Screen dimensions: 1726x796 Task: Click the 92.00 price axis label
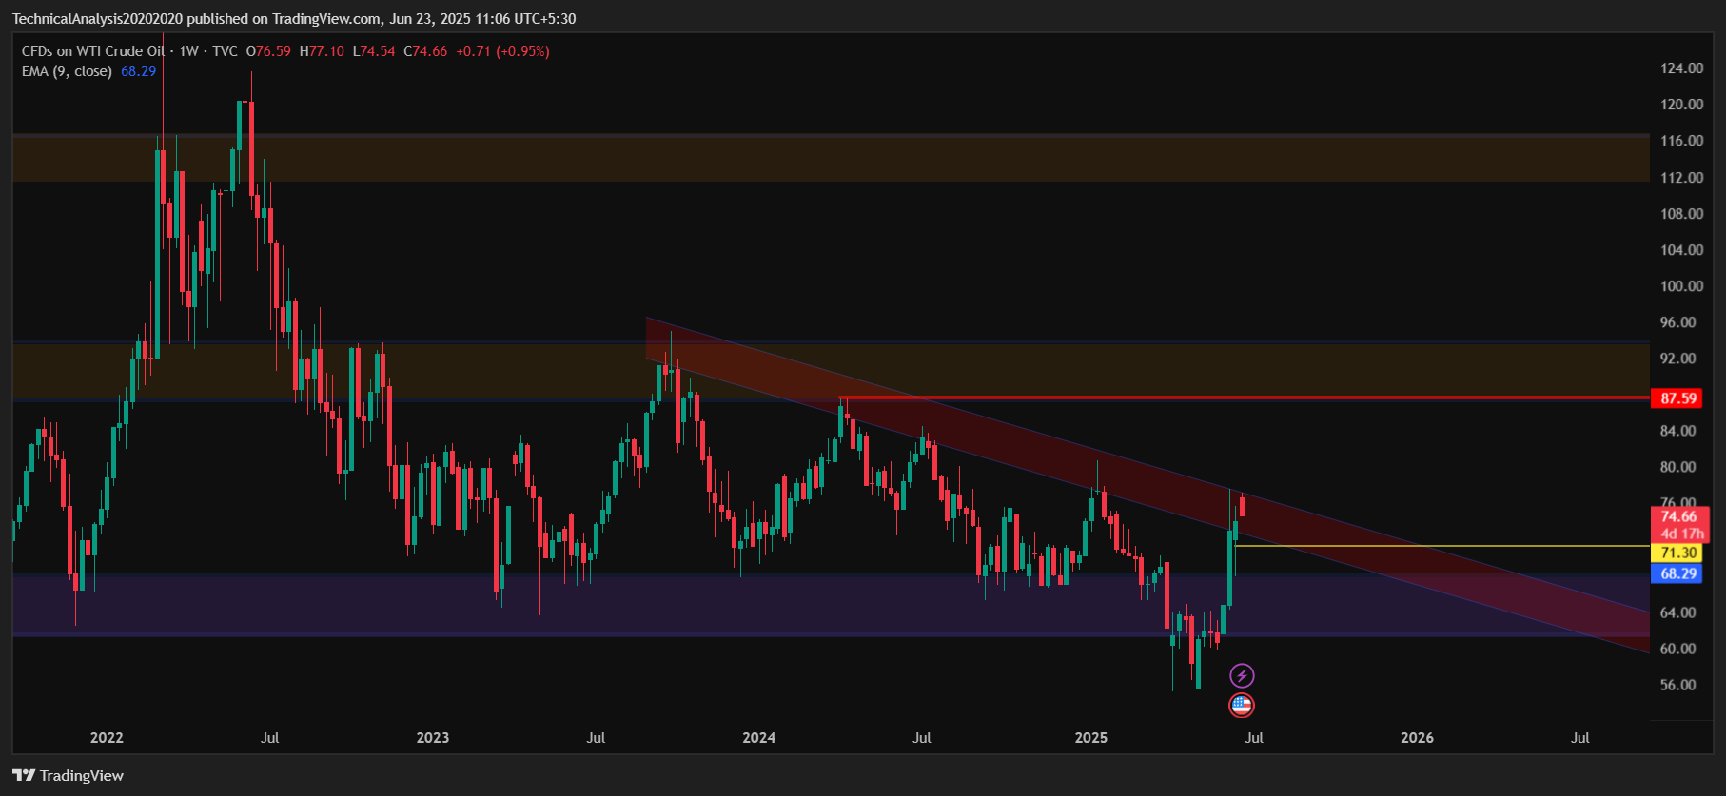click(1677, 359)
